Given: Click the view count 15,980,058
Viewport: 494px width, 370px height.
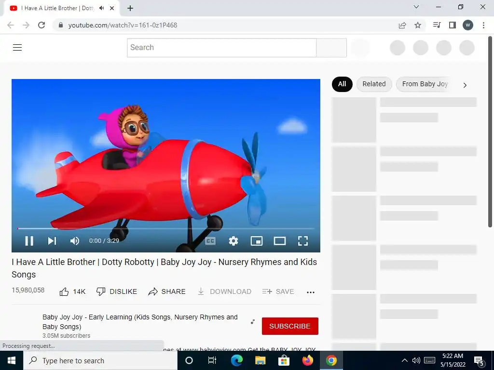Looking at the screenshot, I should 28,290.
